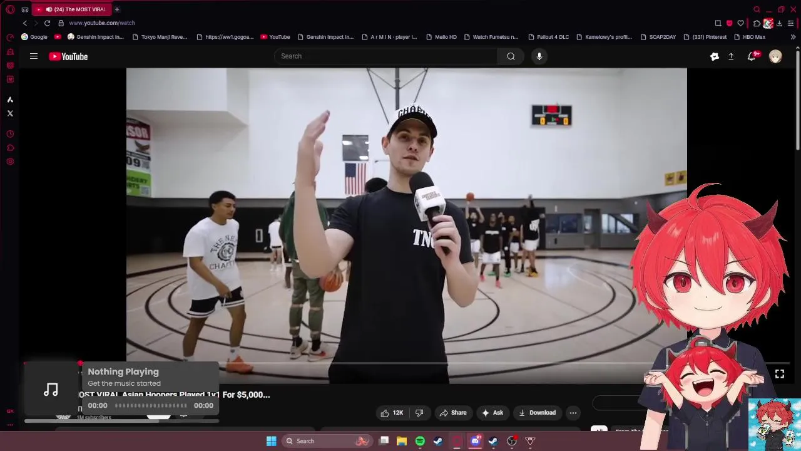
Task: Open the Tokyo Manji Reve... bookmark
Action: 160,37
